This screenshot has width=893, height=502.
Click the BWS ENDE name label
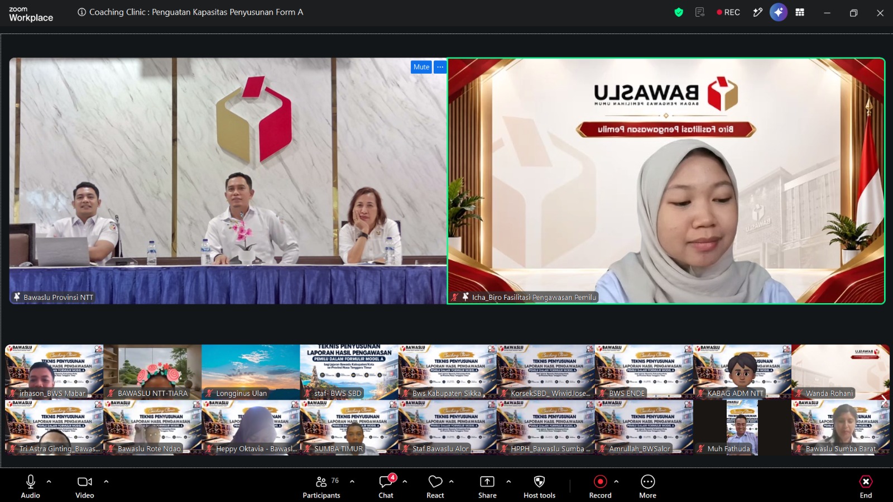click(x=627, y=393)
